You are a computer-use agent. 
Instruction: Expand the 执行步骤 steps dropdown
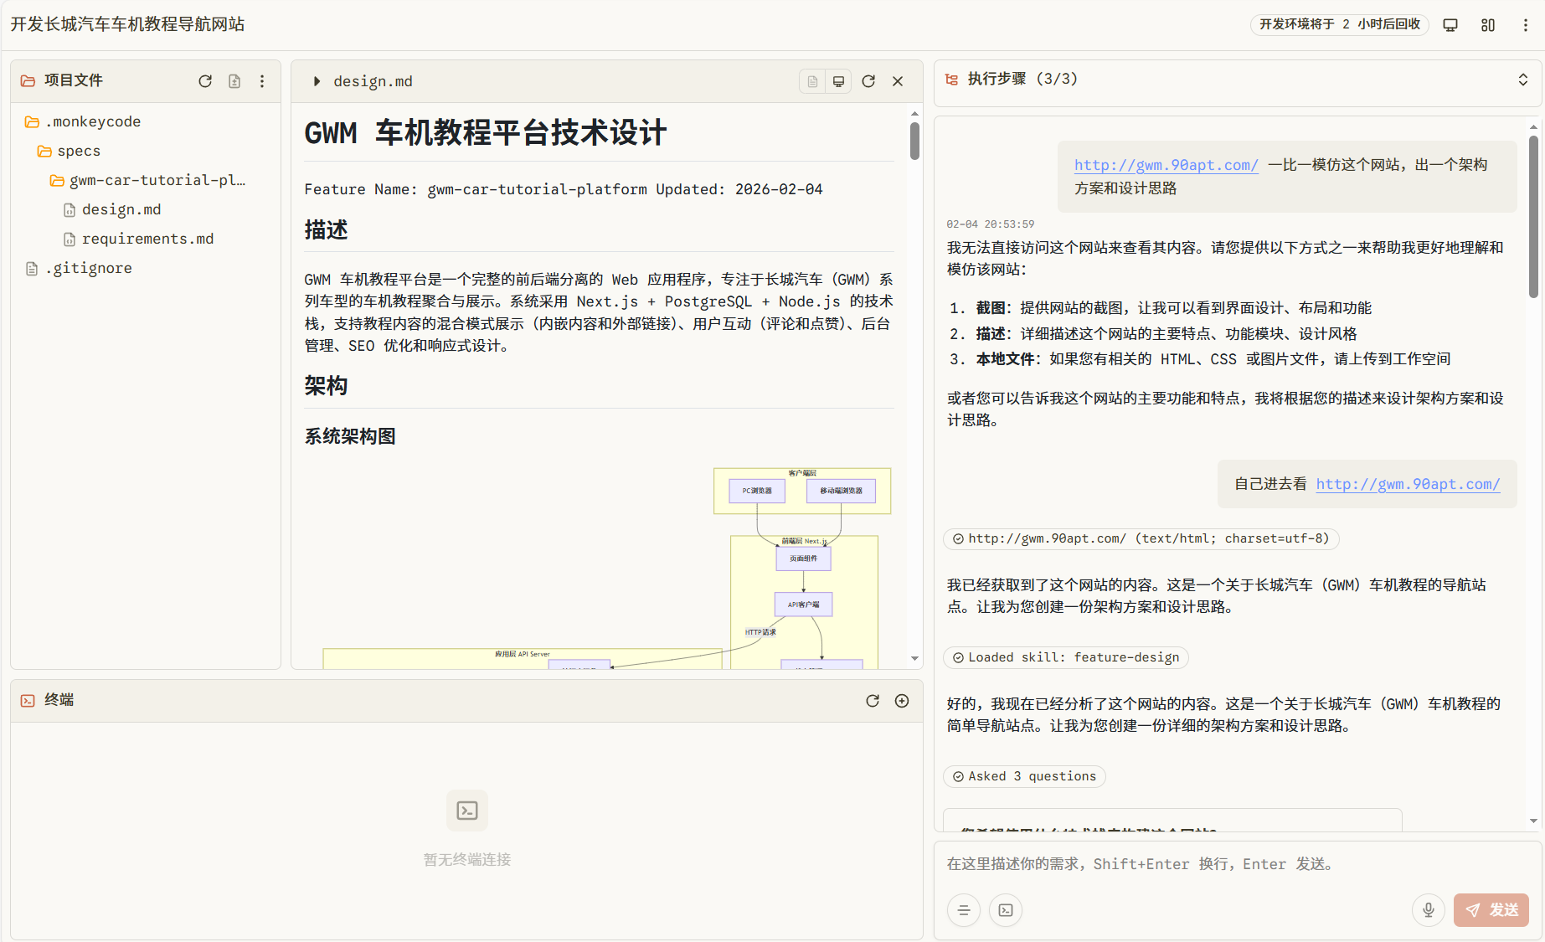[1523, 79]
